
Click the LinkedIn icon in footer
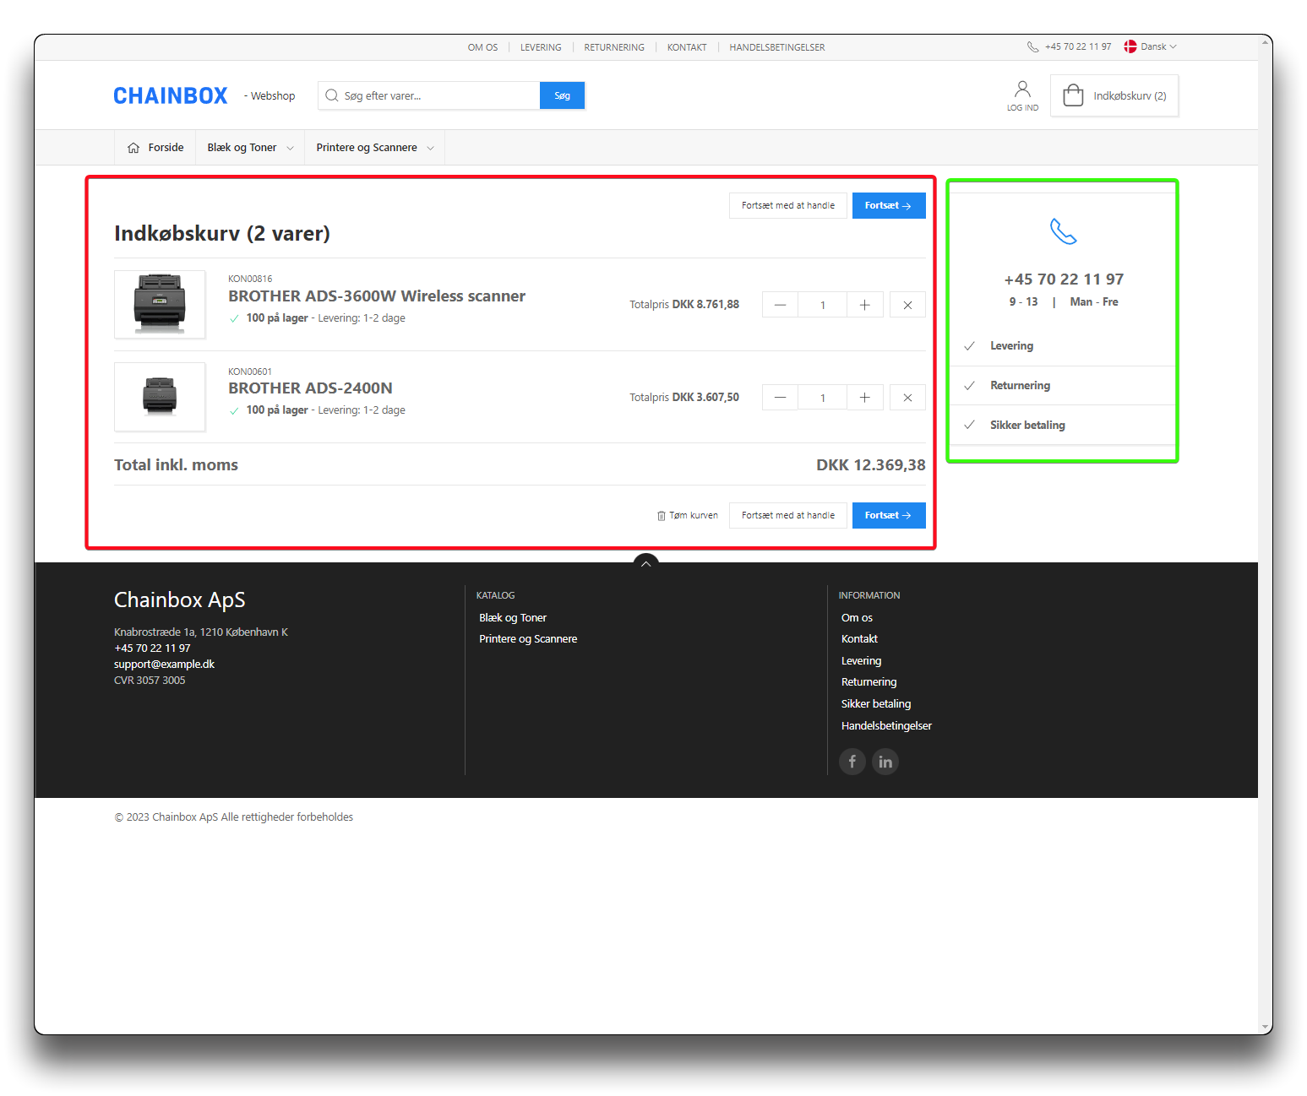click(x=885, y=762)
